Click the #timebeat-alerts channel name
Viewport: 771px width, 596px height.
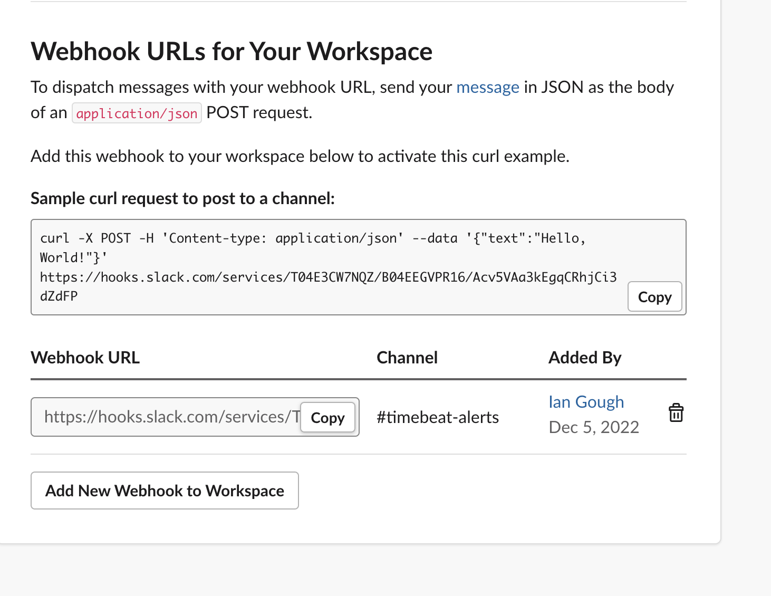[x=438, y=417]
